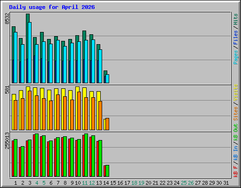Click day 7 on the x-axis
Image resolution: width=241 pixels, height=188 pixels.
(x=58, y=183)
